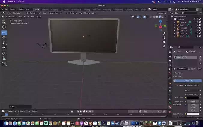
Task: Activate the Move tool
Action: [x=4, y=33]
